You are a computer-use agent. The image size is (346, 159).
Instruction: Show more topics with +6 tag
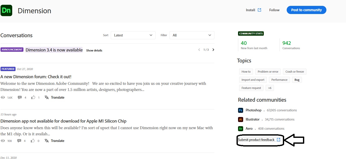270,88
